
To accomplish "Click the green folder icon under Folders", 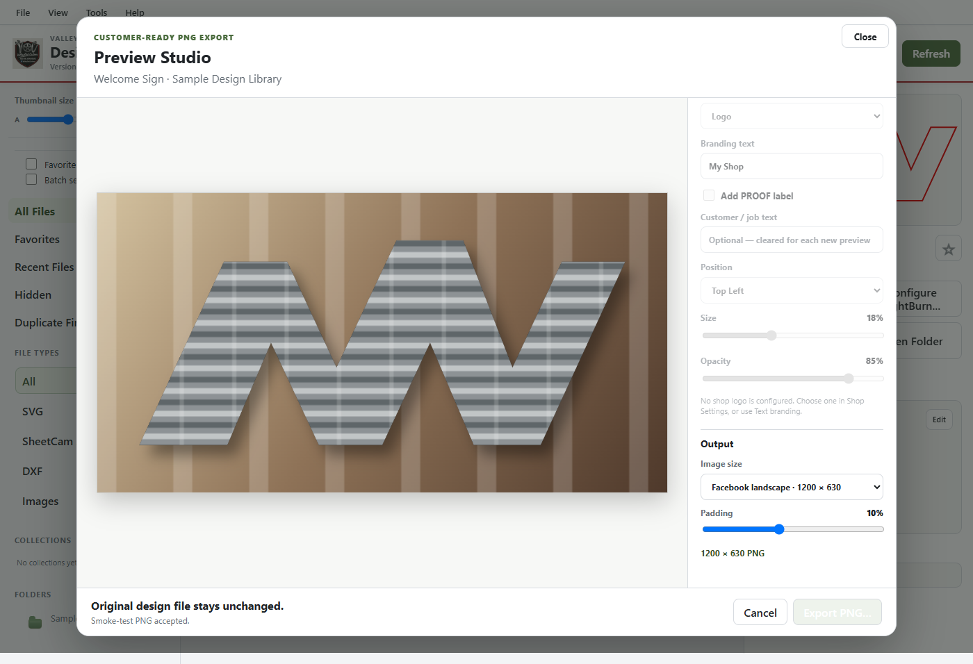I will (x=35, y=622).
